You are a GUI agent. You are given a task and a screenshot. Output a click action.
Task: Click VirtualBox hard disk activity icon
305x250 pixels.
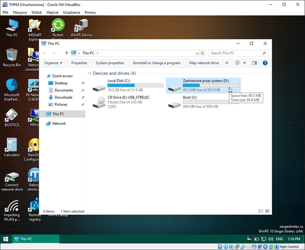(x=220, y=247)
